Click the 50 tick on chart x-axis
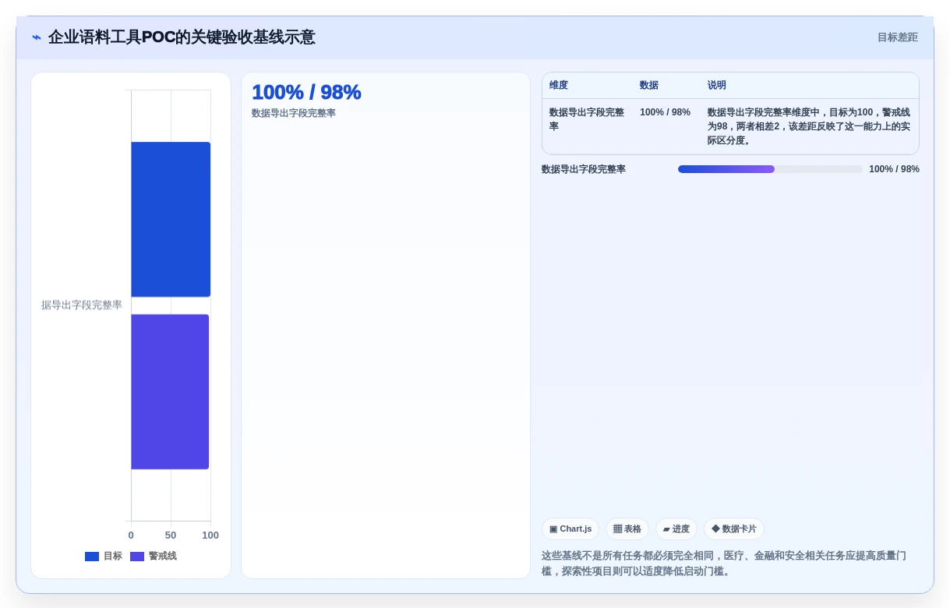The image size is (950, 608). (x=171, y=535)
